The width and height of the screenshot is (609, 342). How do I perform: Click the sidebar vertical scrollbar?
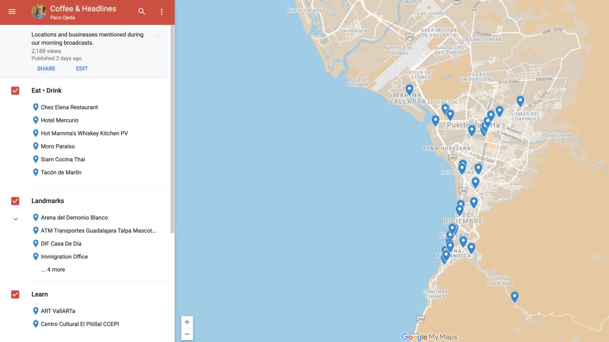click(172, 127)
